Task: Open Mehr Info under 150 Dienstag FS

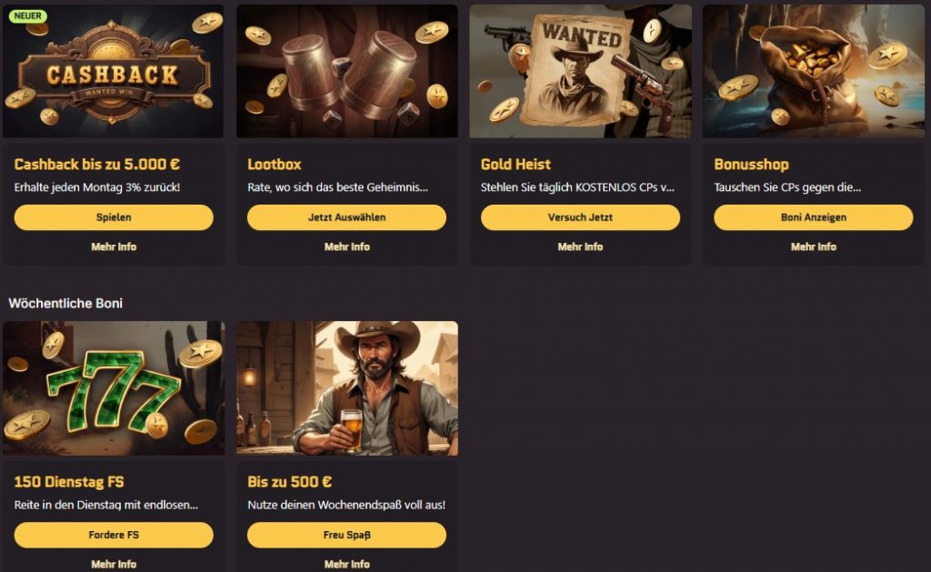Action: (114, 565)
